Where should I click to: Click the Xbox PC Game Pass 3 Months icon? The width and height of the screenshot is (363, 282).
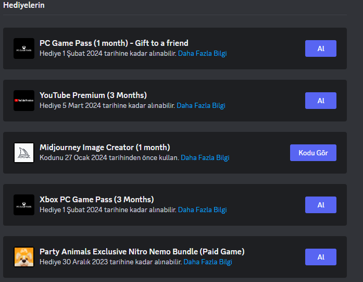tap(24, 205)
